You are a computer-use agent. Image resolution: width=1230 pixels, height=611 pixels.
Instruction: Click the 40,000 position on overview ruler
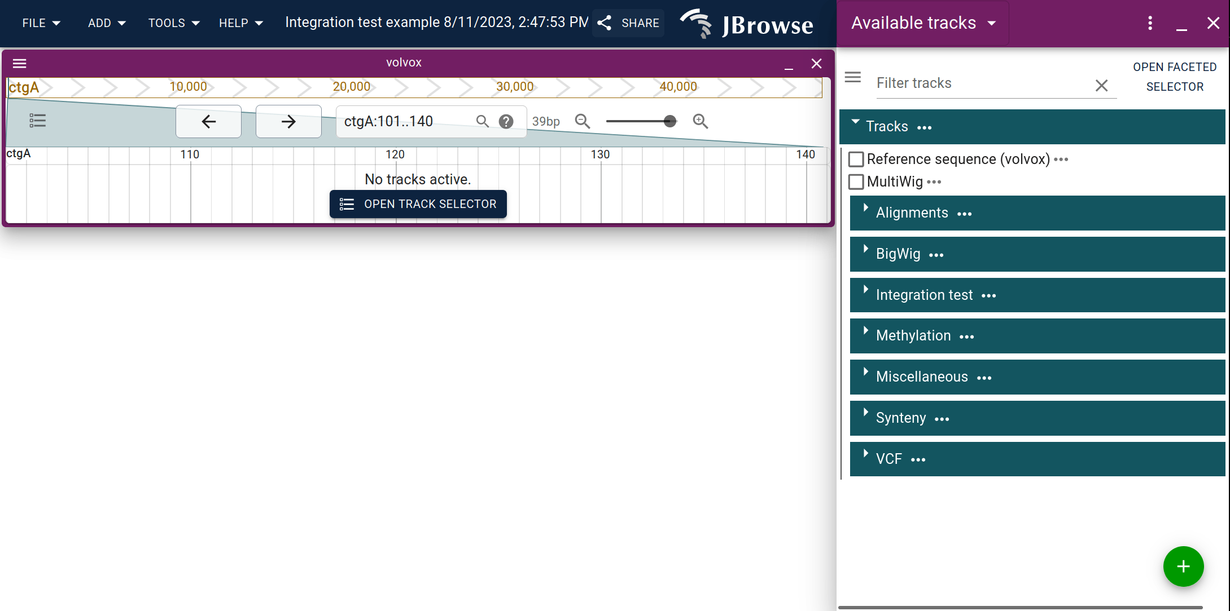(x=679, y=87)
